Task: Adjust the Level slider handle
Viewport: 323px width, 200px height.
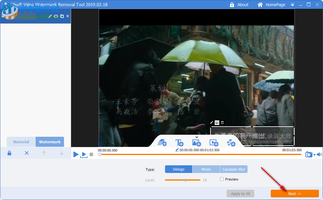Action: coord(185,180)
